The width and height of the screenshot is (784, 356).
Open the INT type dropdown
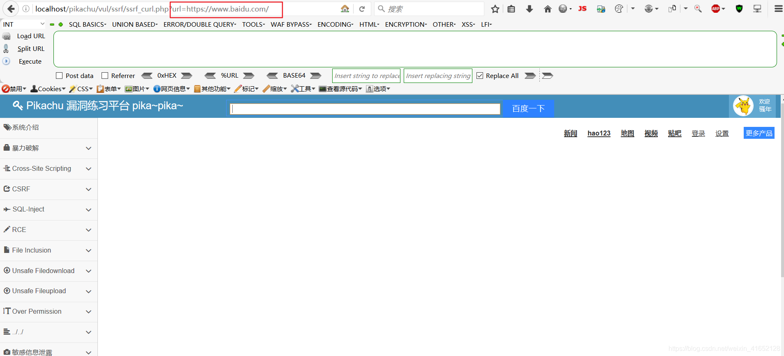[x=23, y=24]
